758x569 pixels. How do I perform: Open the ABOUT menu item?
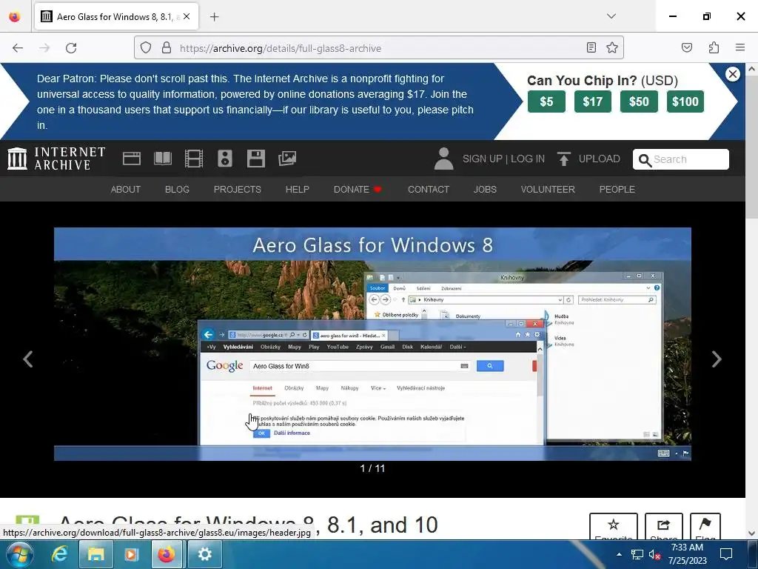pos(126,189)
